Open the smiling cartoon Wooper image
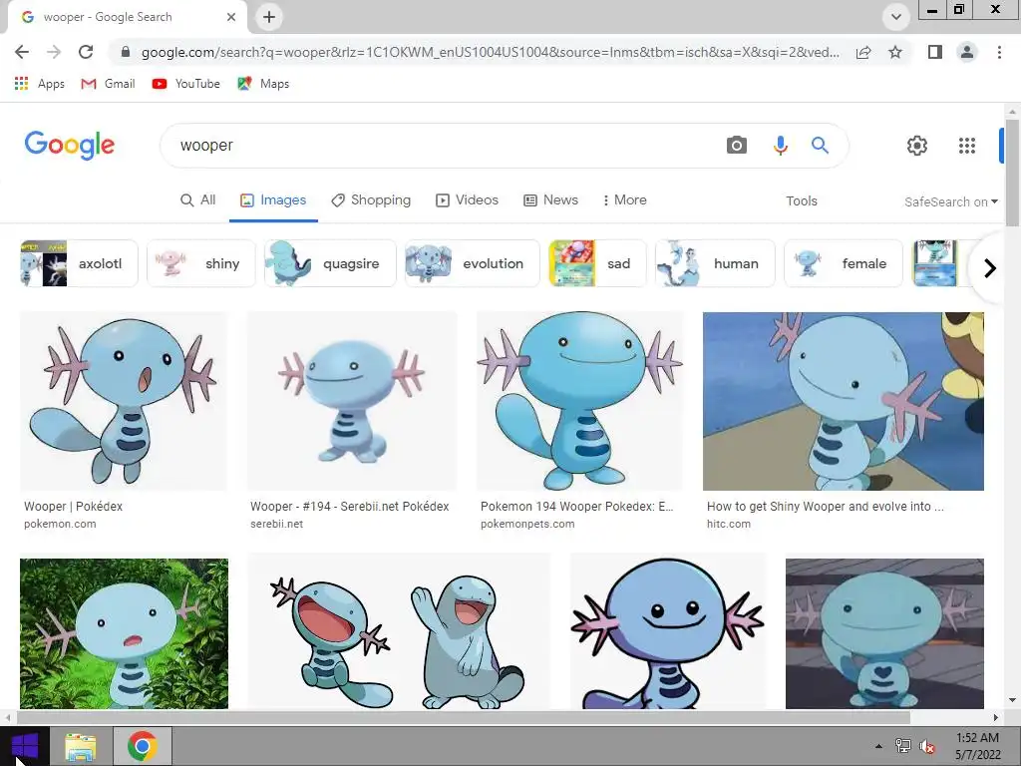The image size is (1021, 766). click(x=668, y=633)
